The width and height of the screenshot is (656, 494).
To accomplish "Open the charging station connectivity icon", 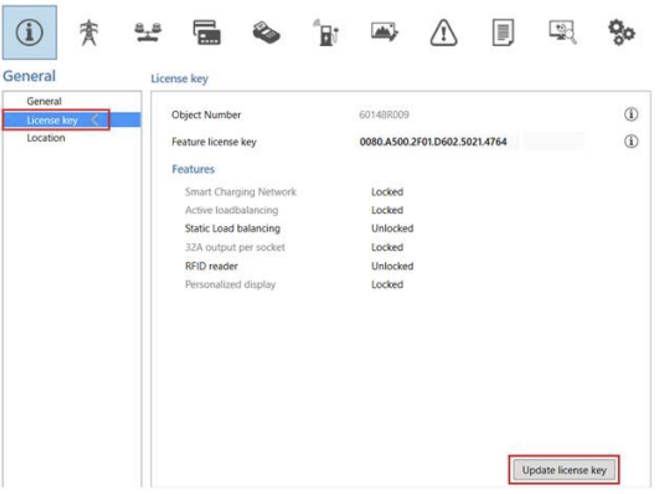I will coord(325,34).
